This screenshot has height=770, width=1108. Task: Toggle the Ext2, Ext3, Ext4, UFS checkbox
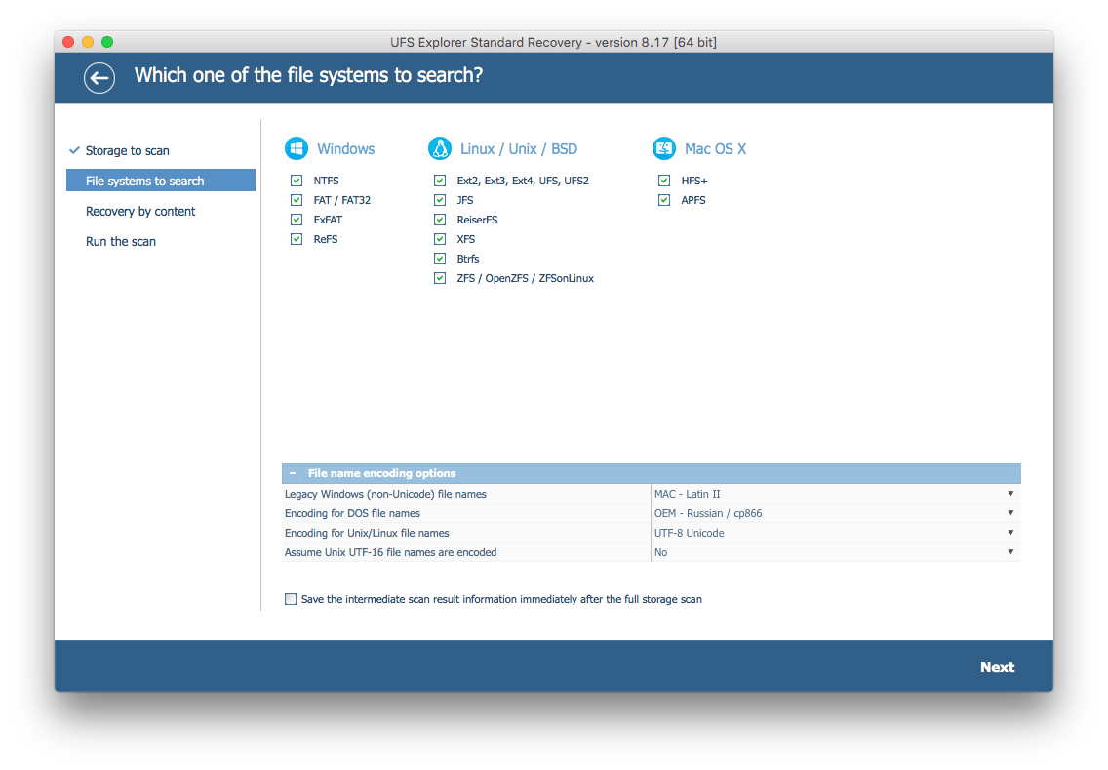pyautogui.click(x=440, y=181)
